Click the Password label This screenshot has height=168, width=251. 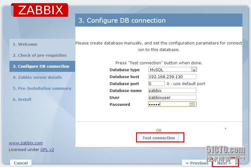pyautogui.click(x=120, y=105)
